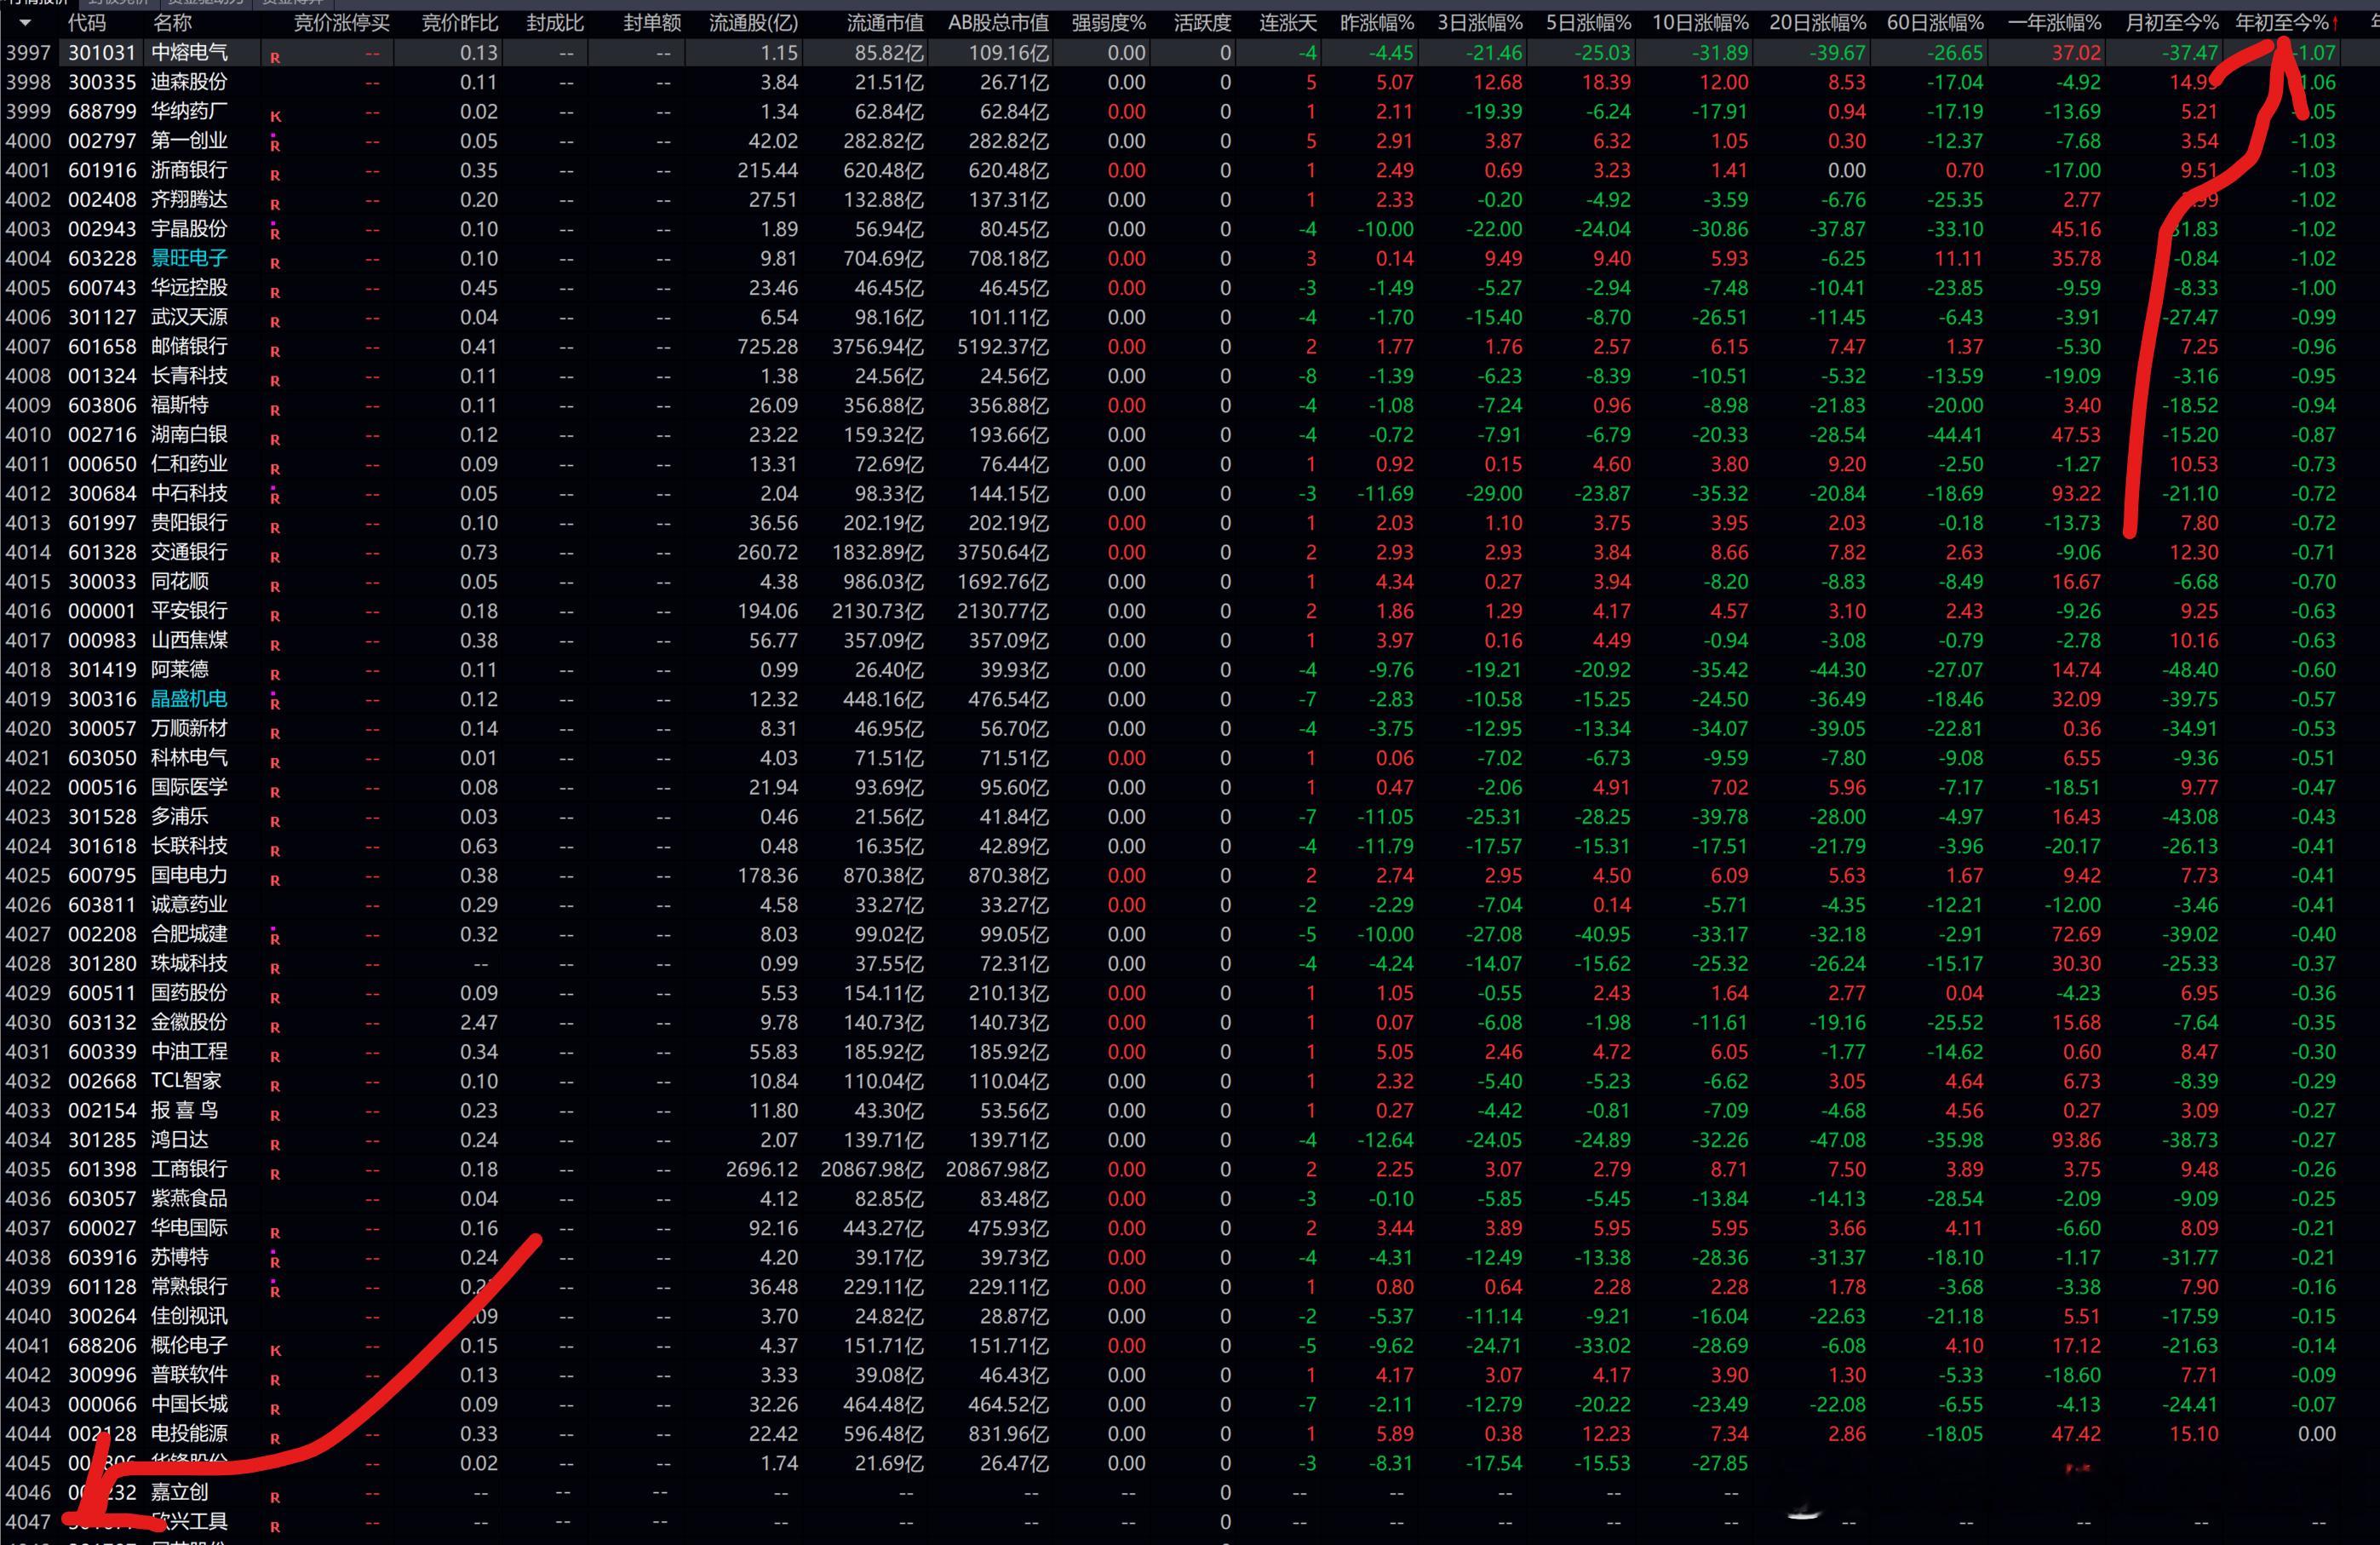The width and height of the screenshot is (2380, 1545).
Task: Select stock code 300033 for 同花顺
Action: coord(102,581)
